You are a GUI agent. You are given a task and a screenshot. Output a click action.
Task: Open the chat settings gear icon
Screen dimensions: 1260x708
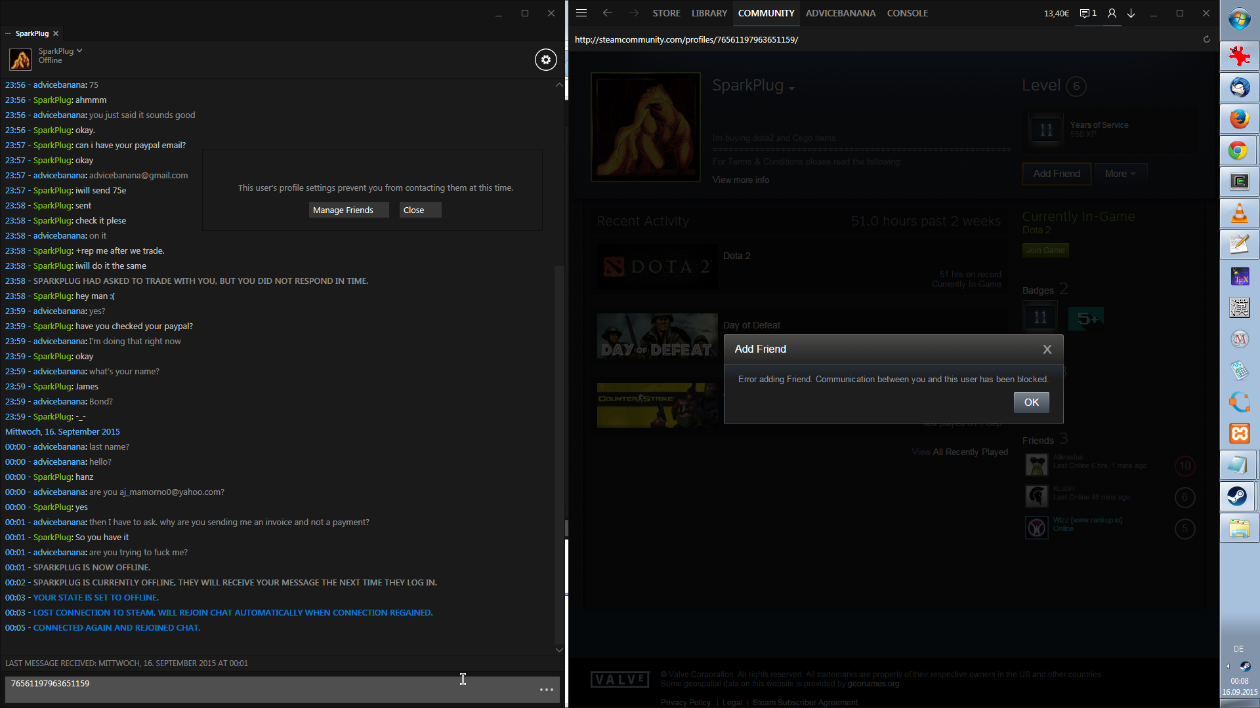tap(545, 60)
